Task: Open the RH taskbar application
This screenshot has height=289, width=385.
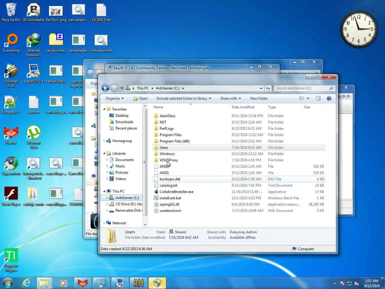Action: point(138,283)
